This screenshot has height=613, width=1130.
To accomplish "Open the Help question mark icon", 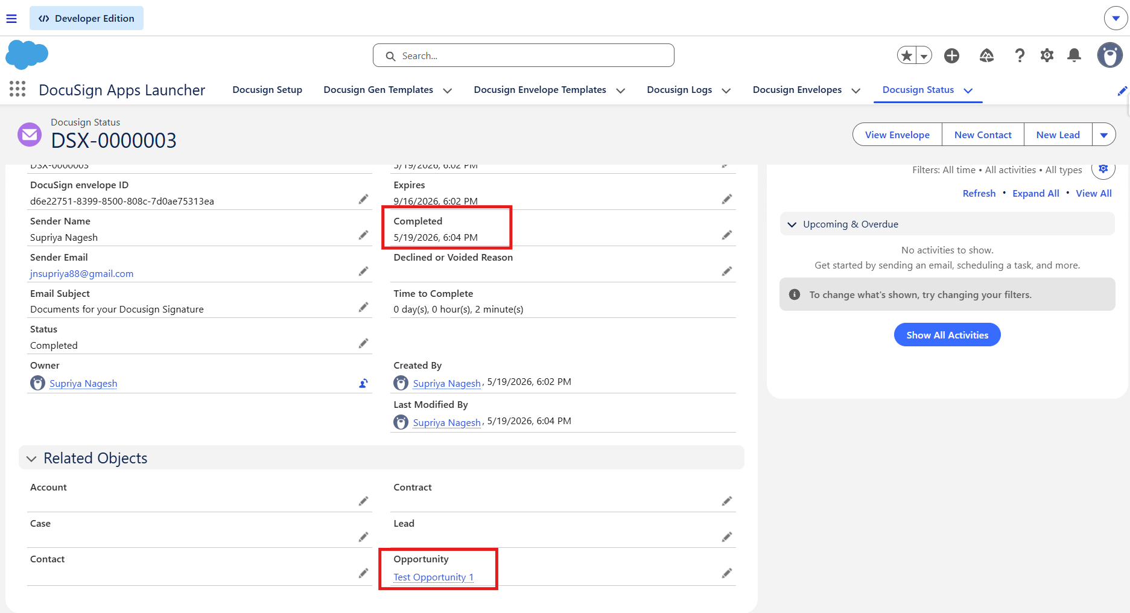I will 1020,56.
